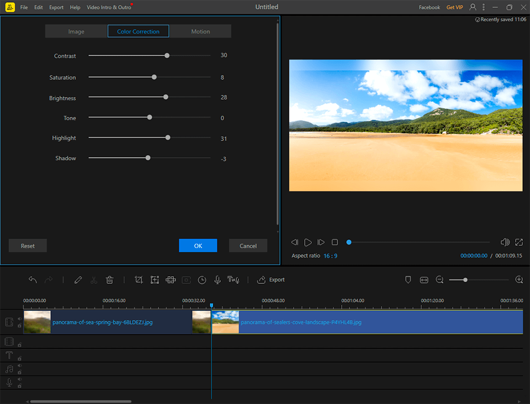Lock the text track with the padlock

[x=20, y=358]
